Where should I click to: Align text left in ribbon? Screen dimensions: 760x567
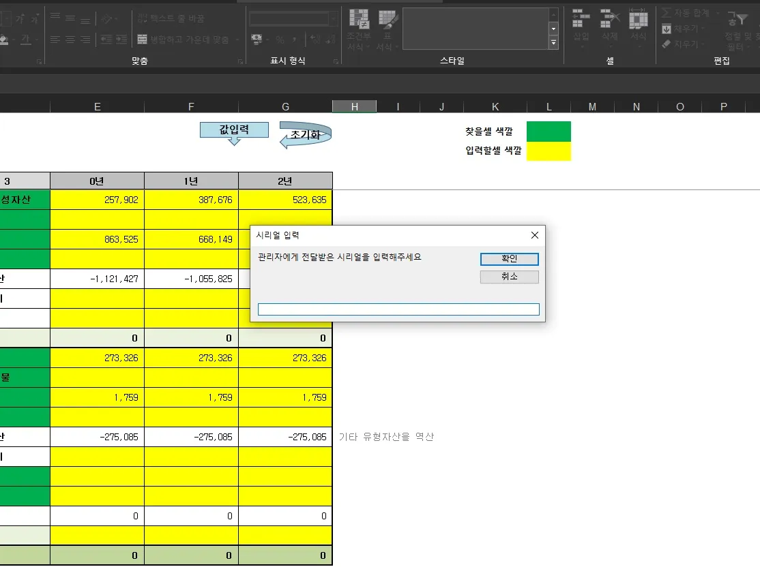pyautogui.click(x=55, y=40)
